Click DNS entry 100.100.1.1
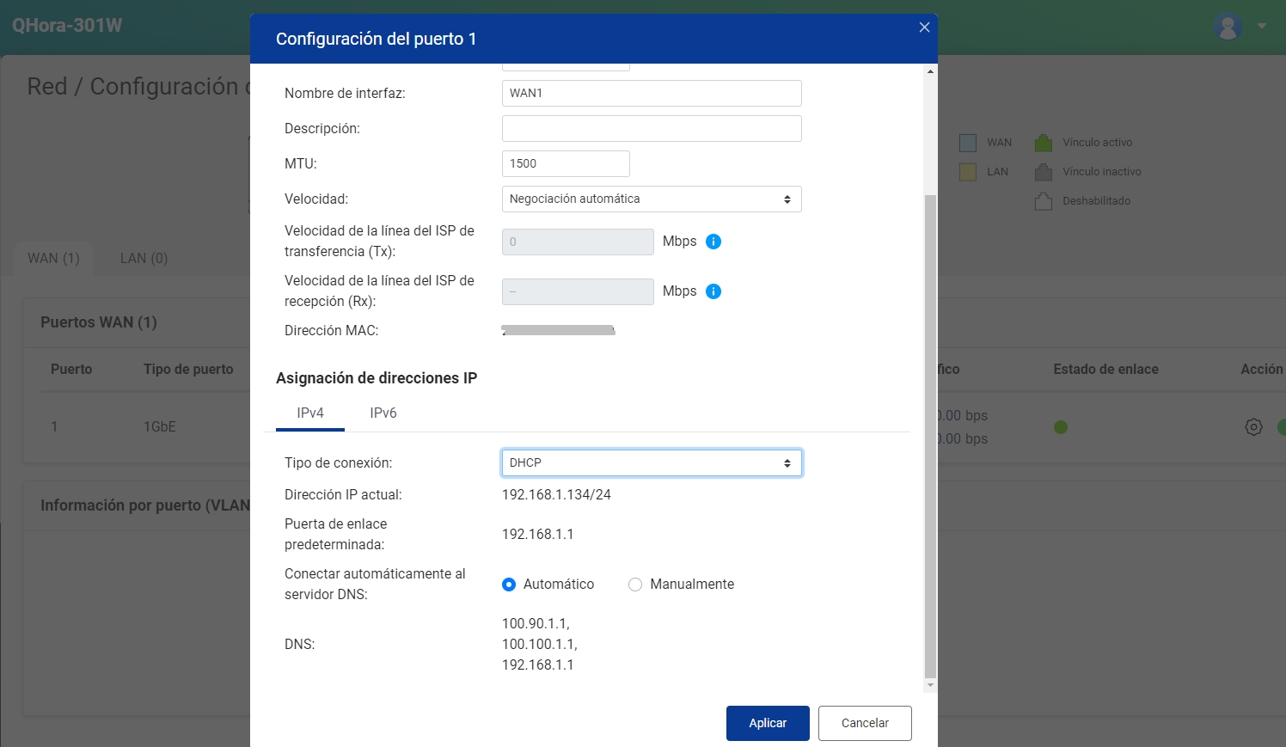Image resolution: width=1286 pixels, height=747 pixels. tap(540, 645)
